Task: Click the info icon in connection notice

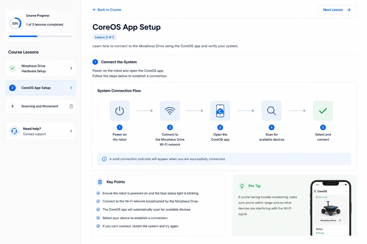Action: coord(104,159)
